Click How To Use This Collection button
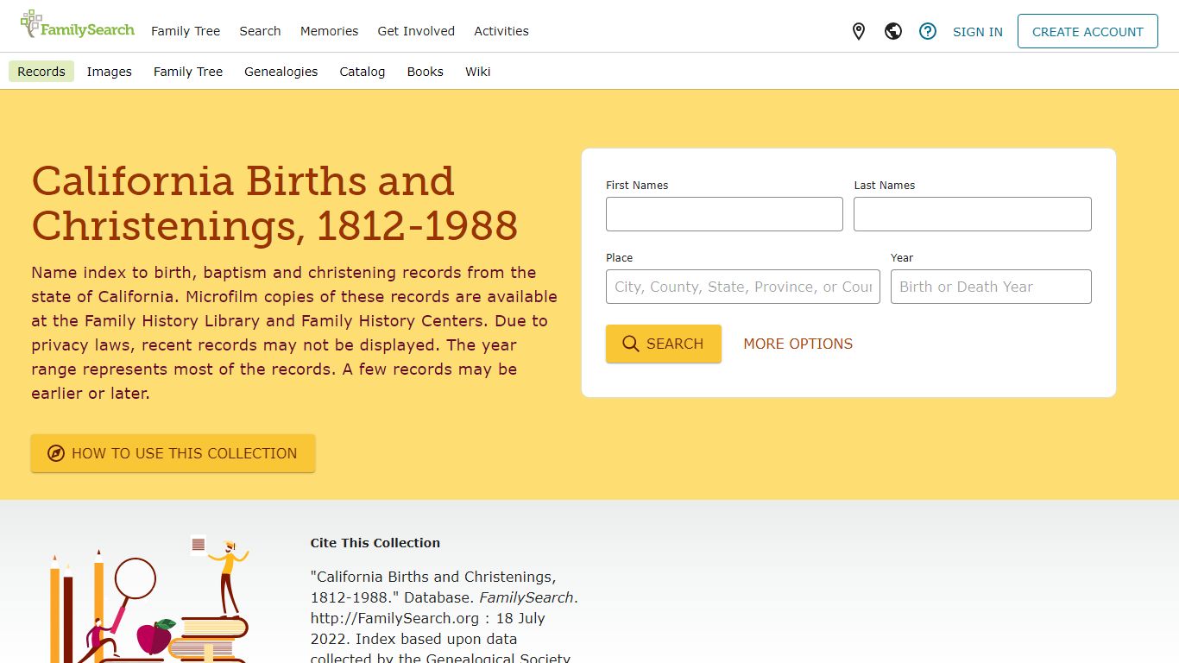 click(x=173, y=453)
